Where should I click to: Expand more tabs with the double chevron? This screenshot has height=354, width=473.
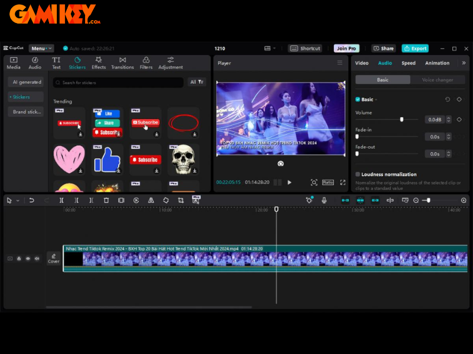pos(463,63)
